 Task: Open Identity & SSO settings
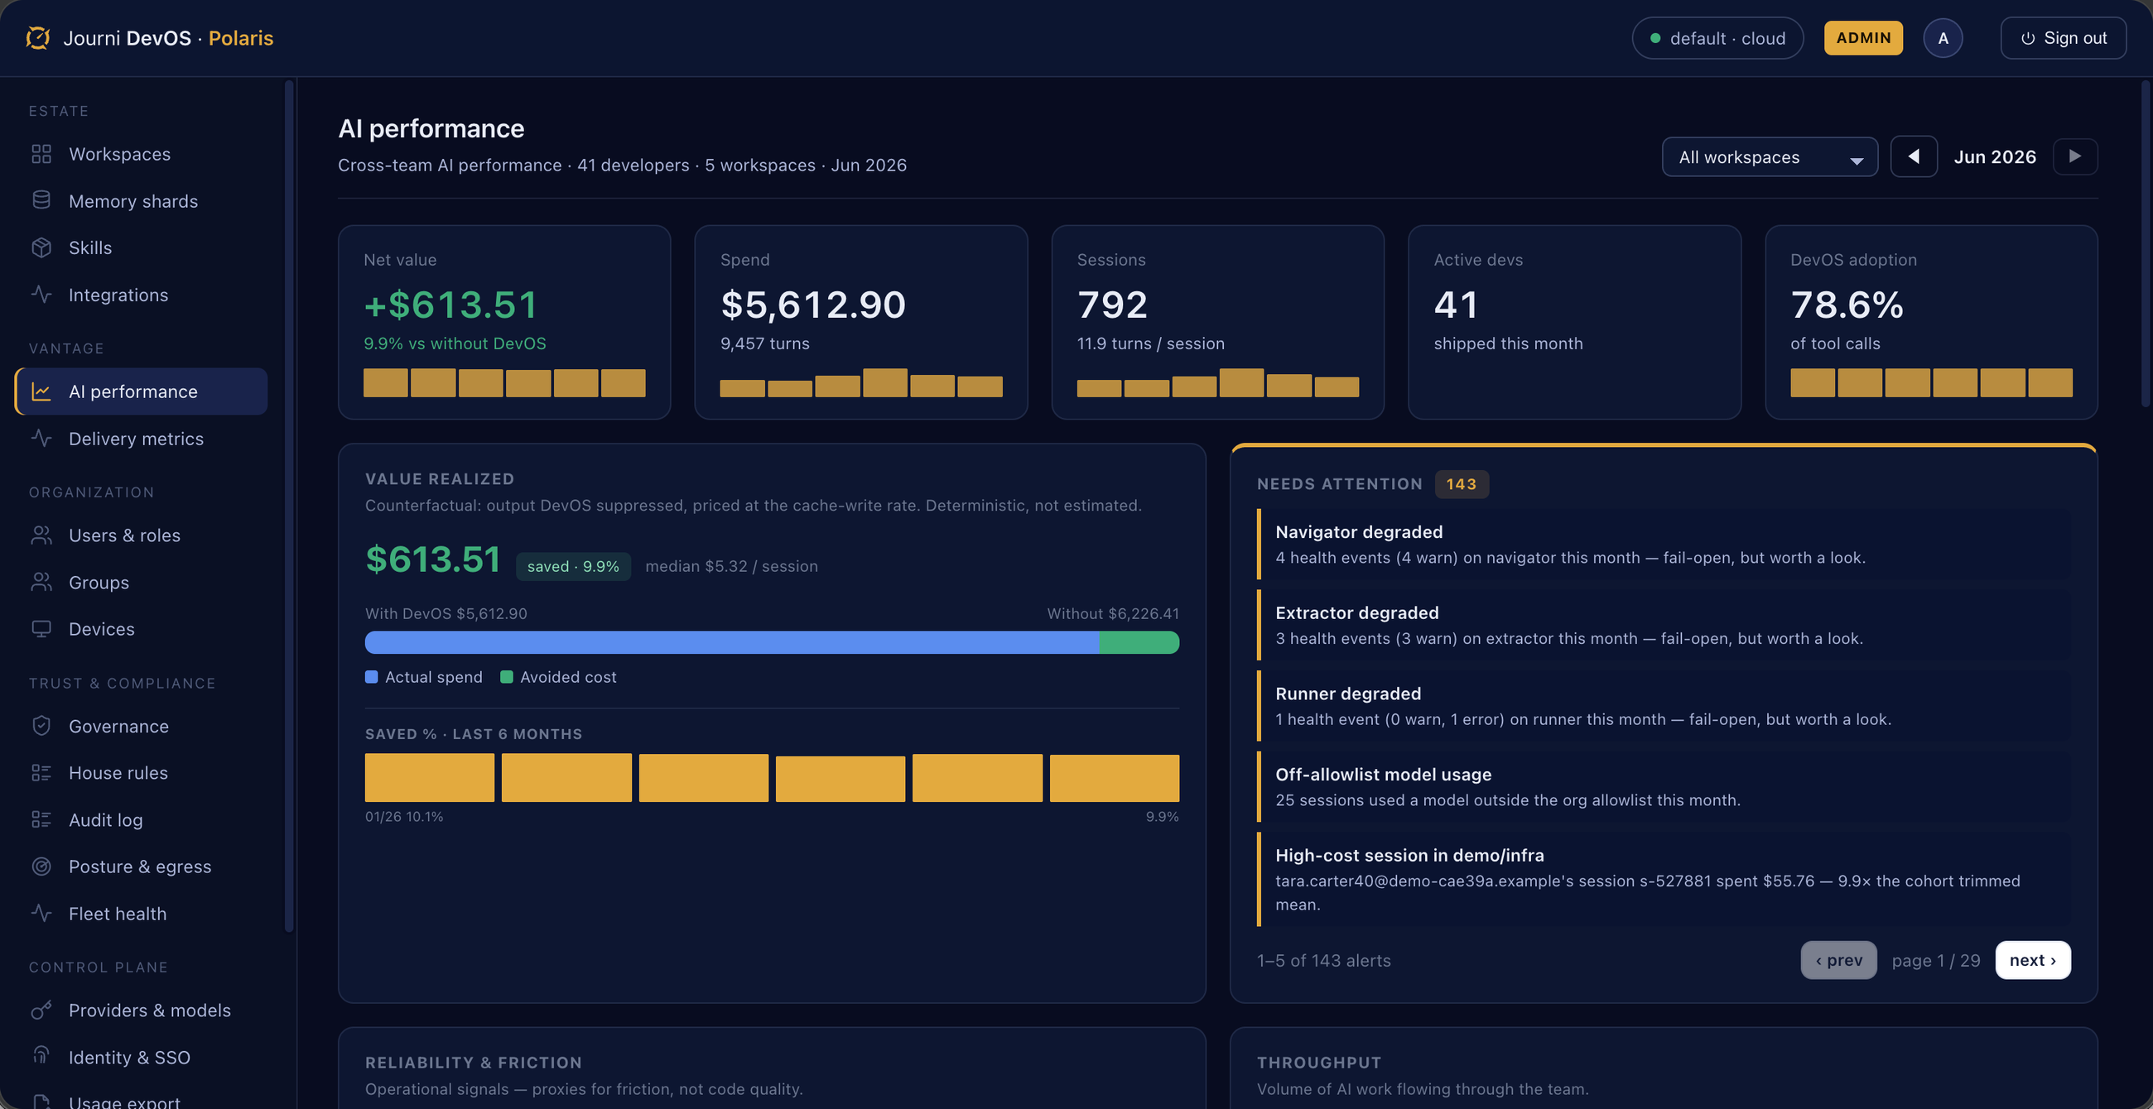pyautogui.click(x=141, y=1056)
